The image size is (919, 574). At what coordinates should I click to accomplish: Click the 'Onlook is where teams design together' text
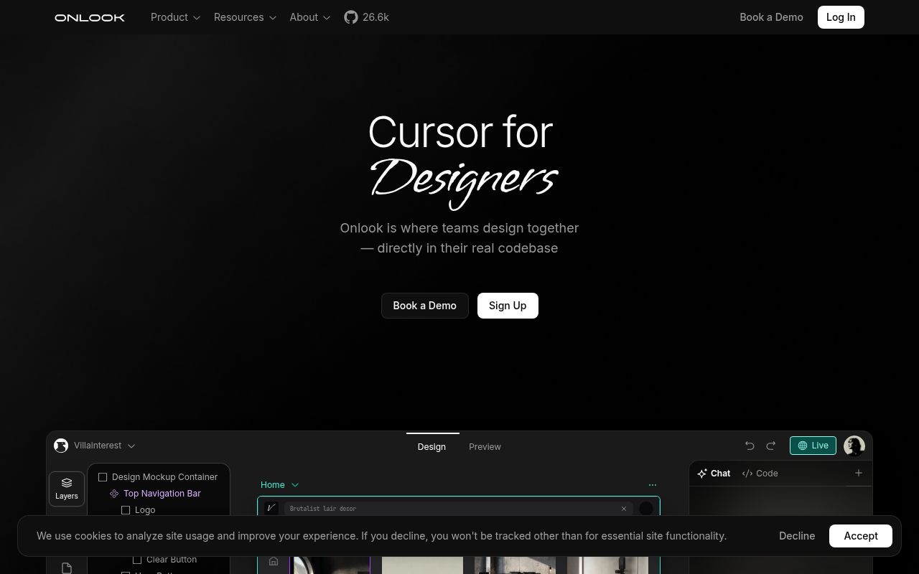[x=459, y=228]
